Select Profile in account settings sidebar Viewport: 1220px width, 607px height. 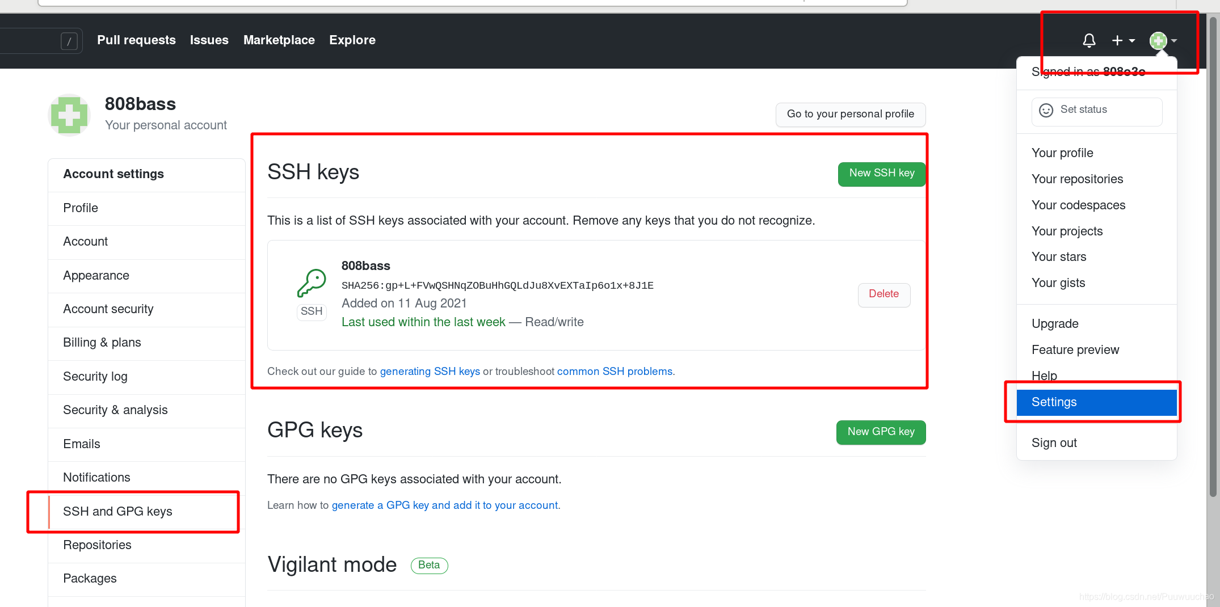(x=147, y=208)
